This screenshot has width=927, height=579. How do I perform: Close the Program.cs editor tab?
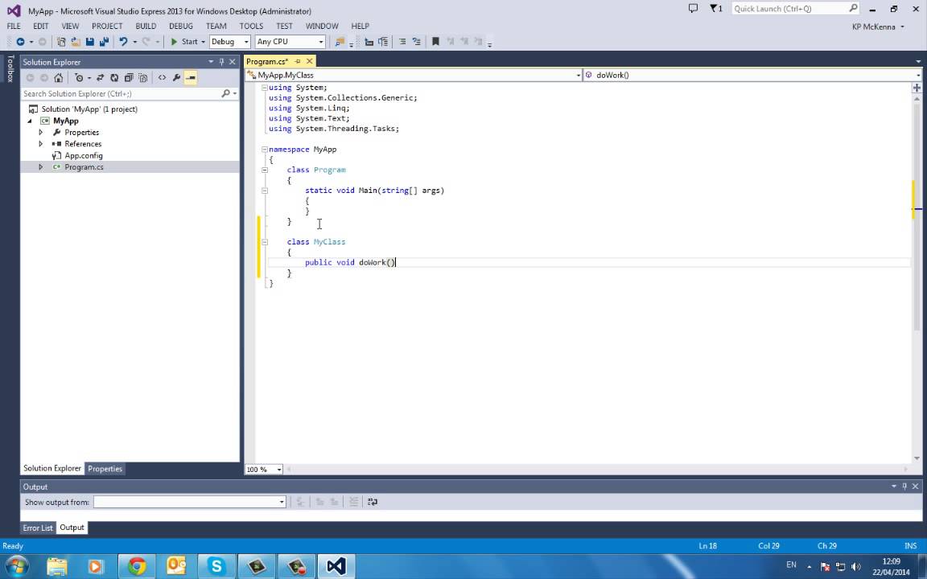(309, 61)
